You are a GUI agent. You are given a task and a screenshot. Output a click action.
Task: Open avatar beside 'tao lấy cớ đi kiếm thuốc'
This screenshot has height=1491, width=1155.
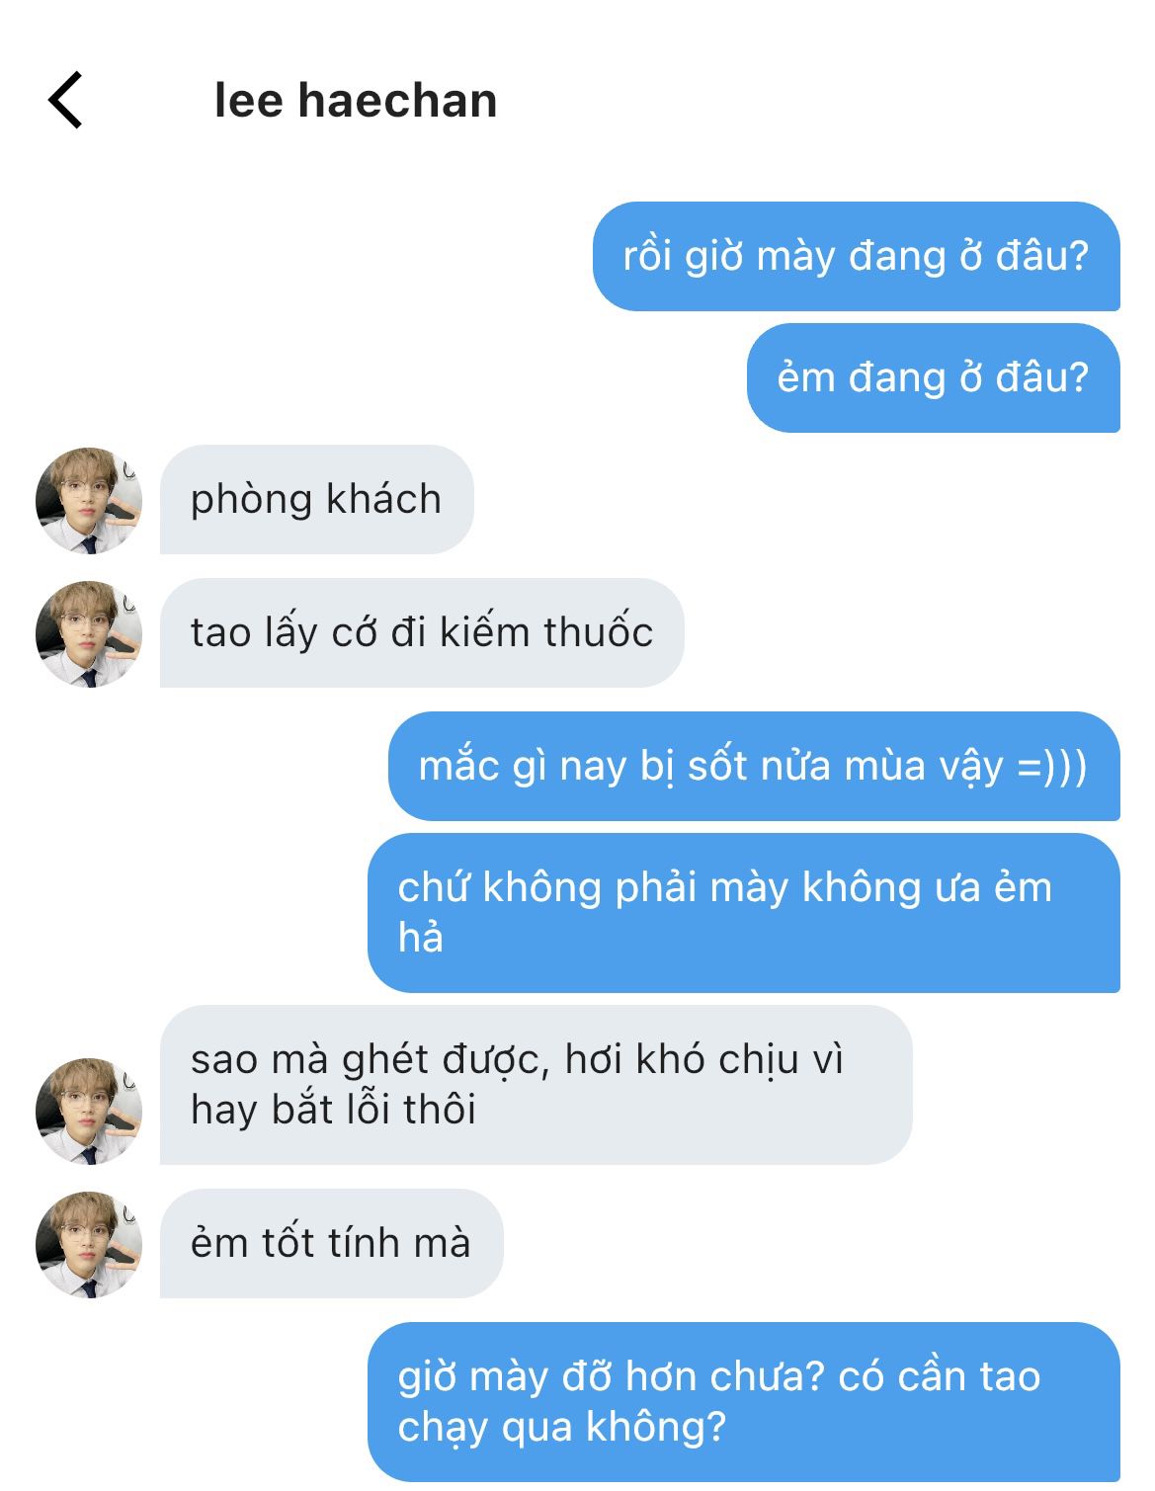pos(89,633)
